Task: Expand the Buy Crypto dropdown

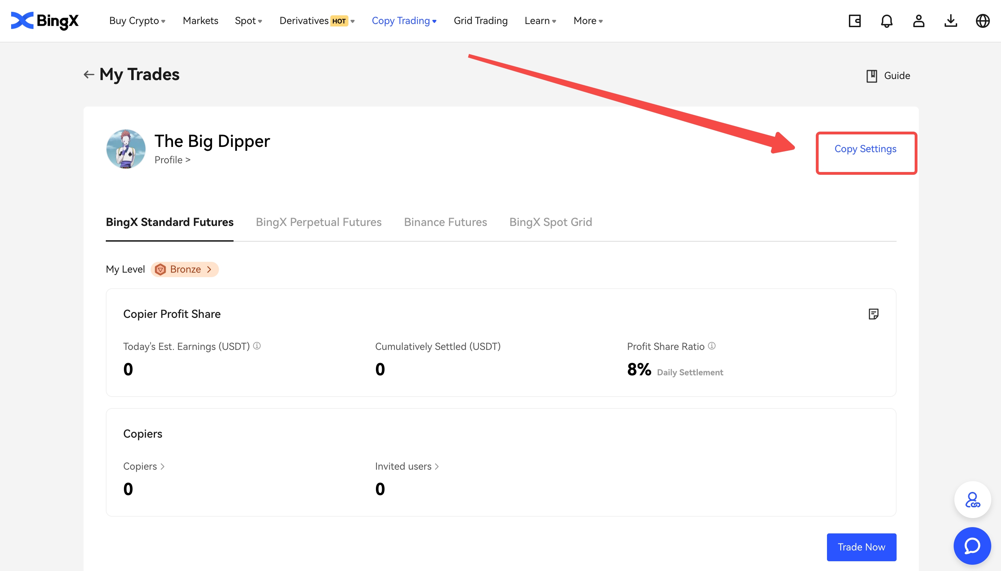Action: pos(137,21)
